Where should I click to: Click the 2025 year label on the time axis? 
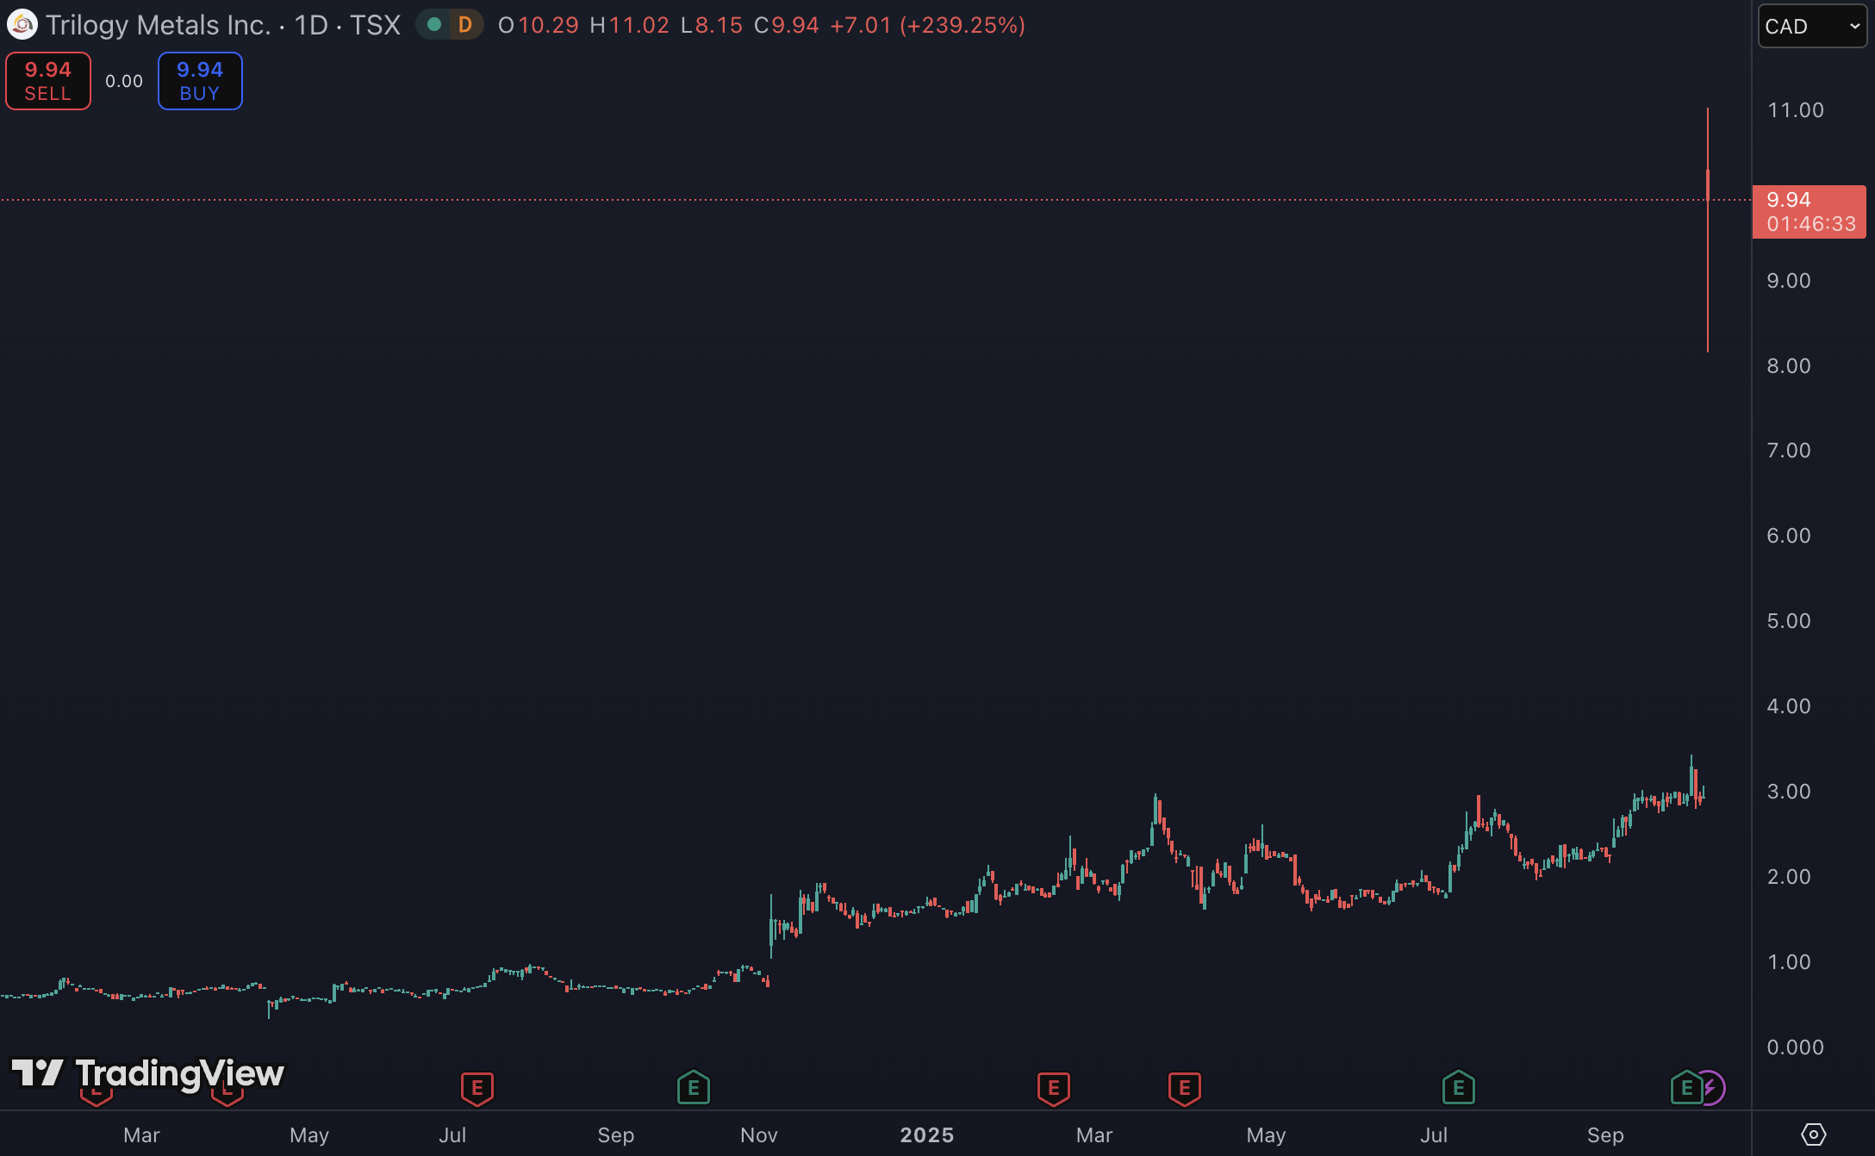tap(927, 1135)
